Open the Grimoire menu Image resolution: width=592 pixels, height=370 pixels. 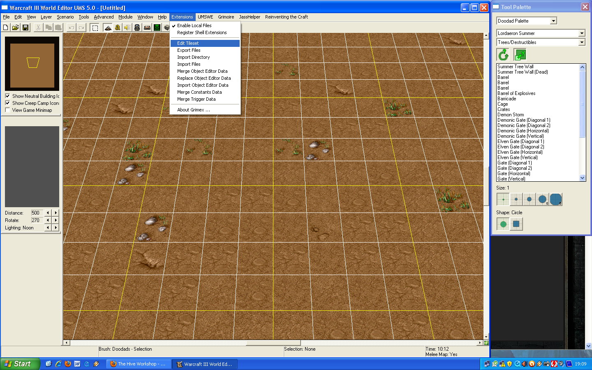point(226,17)
